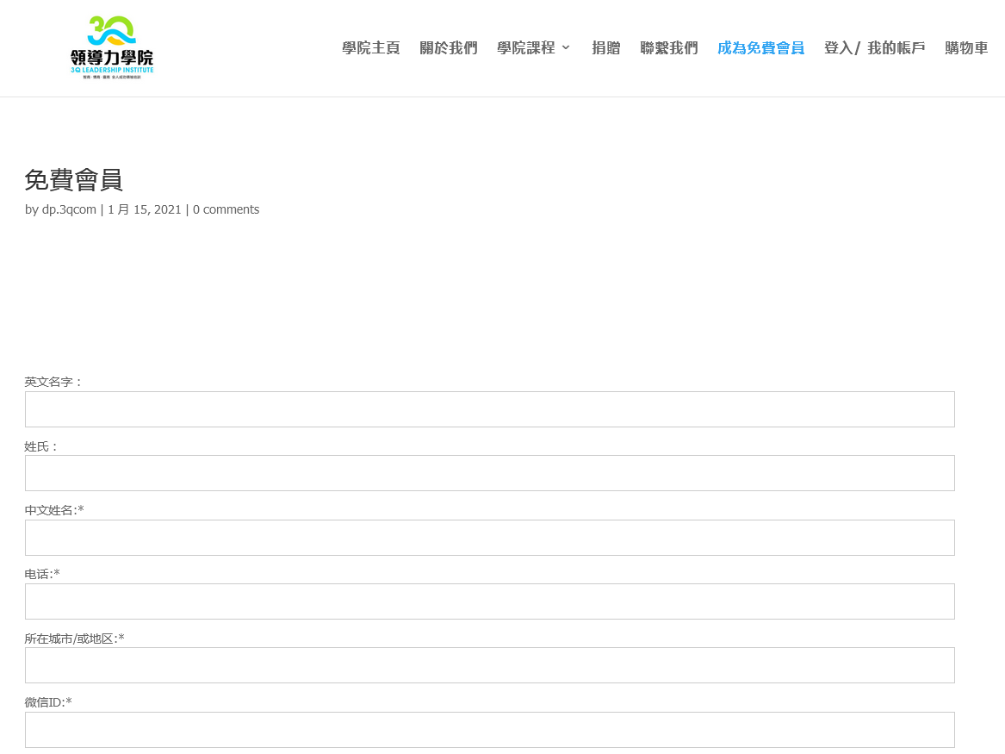1005x754 pixels.
Task: Focus the 姓氏 input field
Action: pos(490,473)
